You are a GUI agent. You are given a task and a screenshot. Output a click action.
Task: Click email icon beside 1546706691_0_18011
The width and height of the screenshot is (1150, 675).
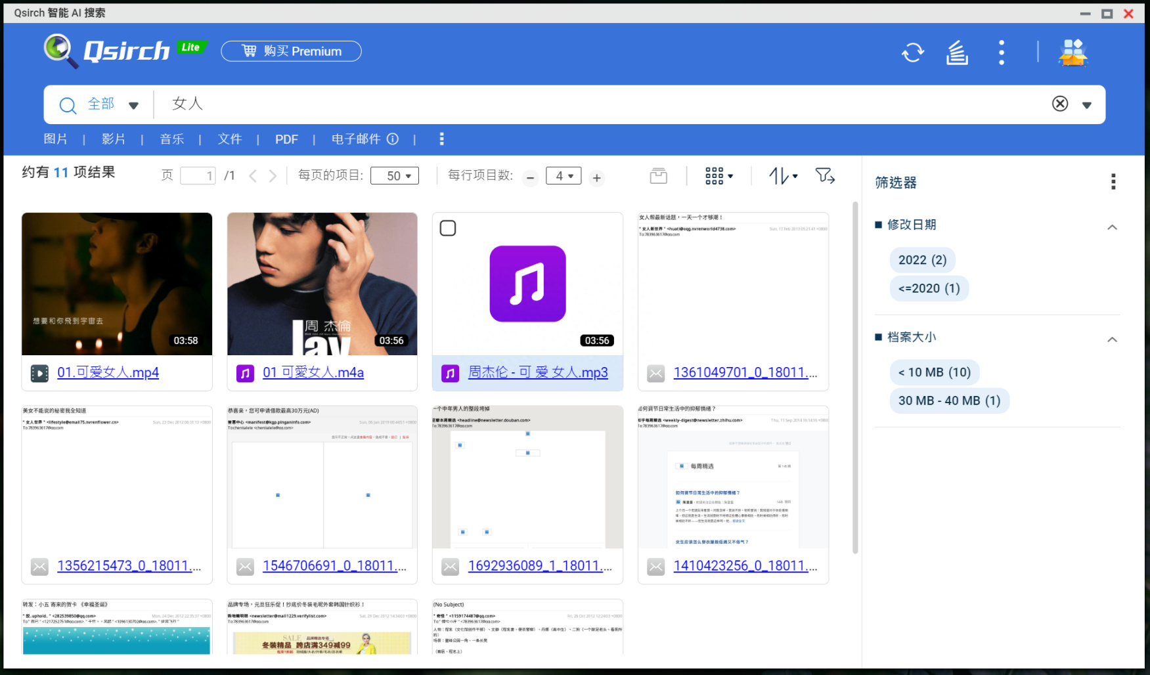point(245,567)
